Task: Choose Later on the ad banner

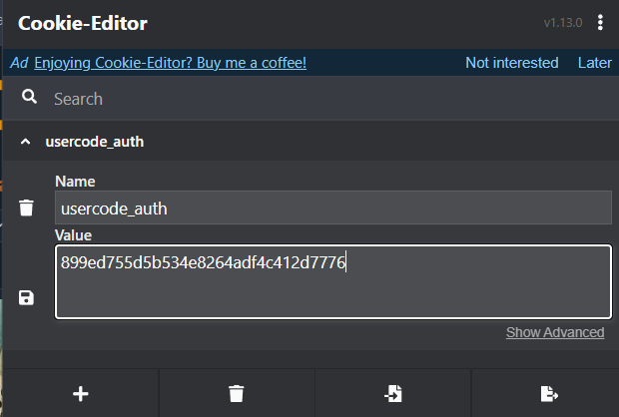Action: [594, 63]
